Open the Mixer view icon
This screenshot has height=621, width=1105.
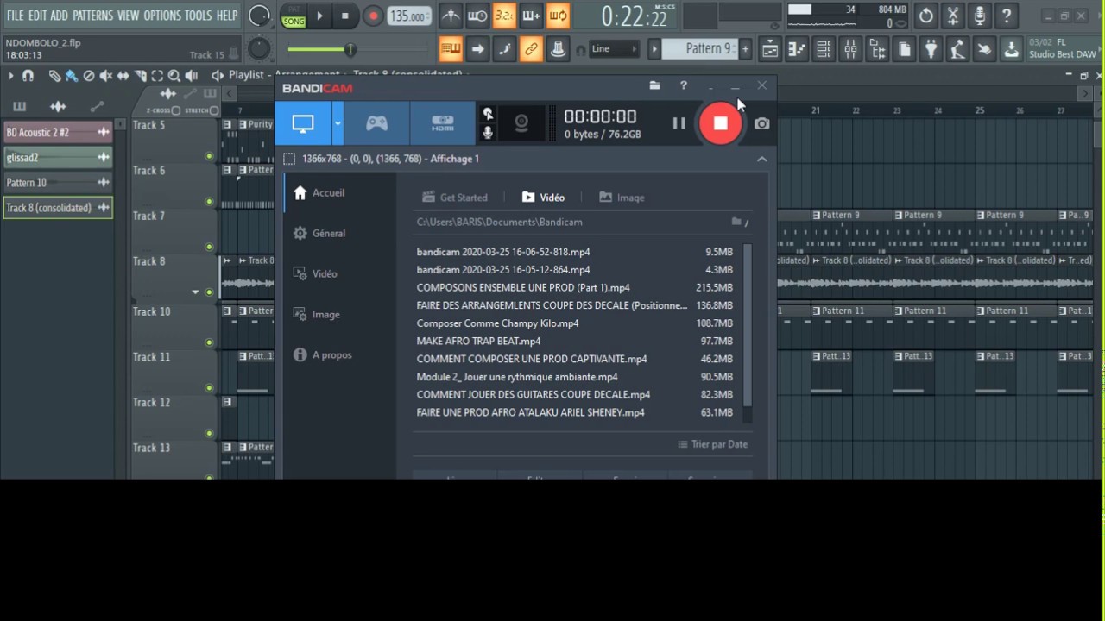[850, 50]
